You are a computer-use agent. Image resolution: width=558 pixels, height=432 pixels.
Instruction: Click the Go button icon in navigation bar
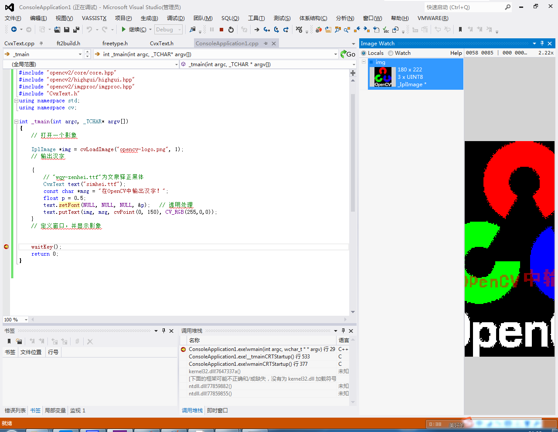[348, 54]
